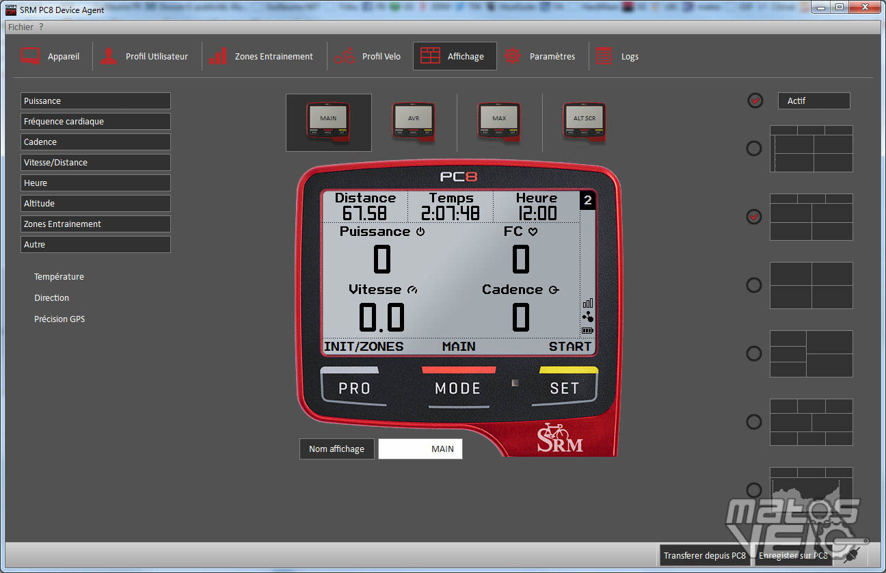The height and width of the screenshot is (573, 886).
Task: Open the Logs tab
Action: pyautogui.click(x=617, y=56)
